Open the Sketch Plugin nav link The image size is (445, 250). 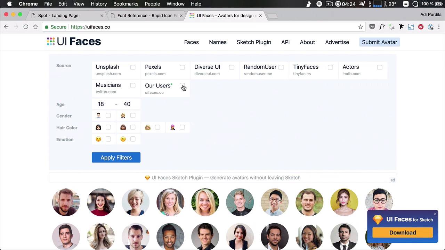point(254,42)
